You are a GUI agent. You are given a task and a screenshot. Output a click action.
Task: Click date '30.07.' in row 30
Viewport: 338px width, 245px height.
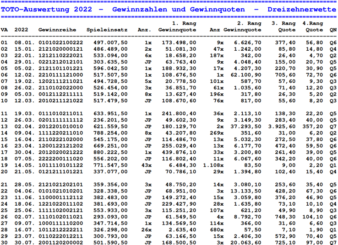coord(25,242)
